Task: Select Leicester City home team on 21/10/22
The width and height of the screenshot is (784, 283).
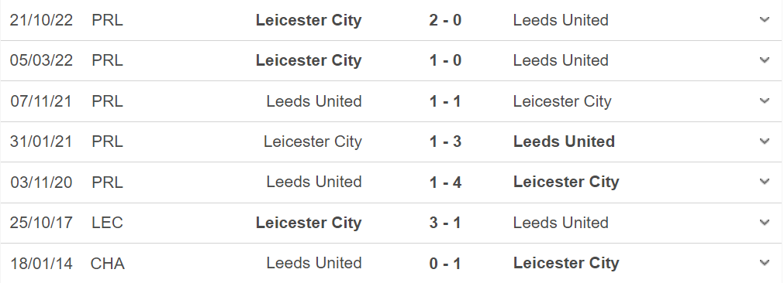Action: click(x=309, y=20)
